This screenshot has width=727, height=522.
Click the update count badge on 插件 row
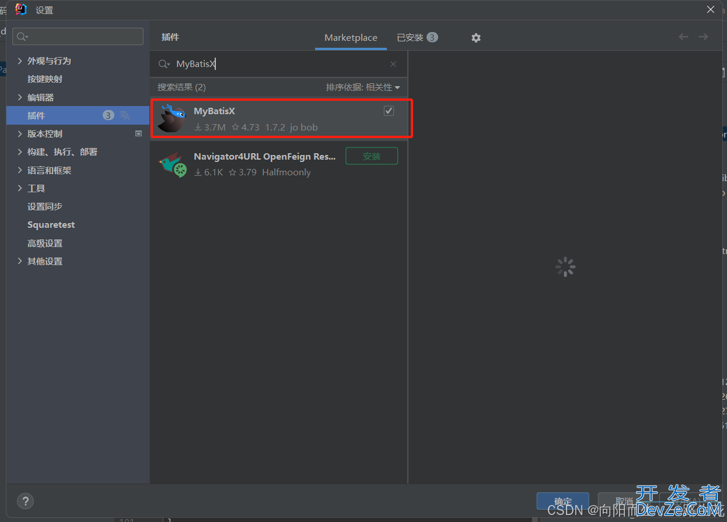109,115
